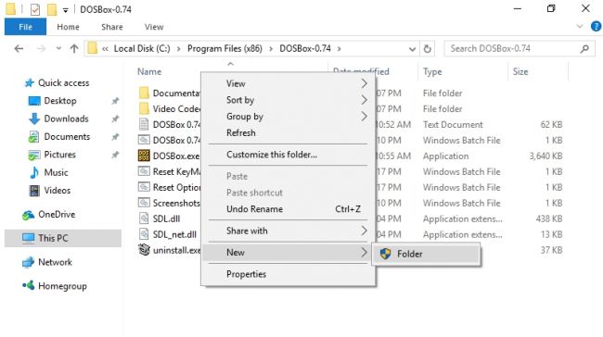Choose Customize this folder... option
This screenshot has height=337, width=603.
[x=288, y=155]
